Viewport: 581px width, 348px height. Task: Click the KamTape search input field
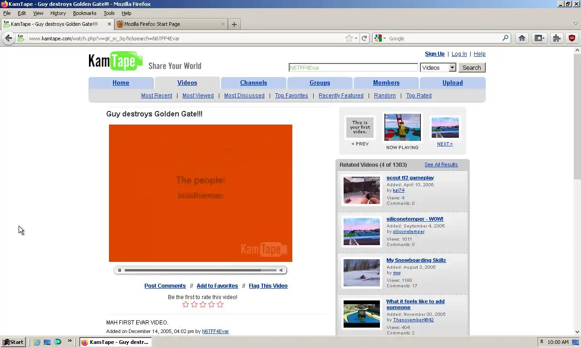[x=353, y=68]
